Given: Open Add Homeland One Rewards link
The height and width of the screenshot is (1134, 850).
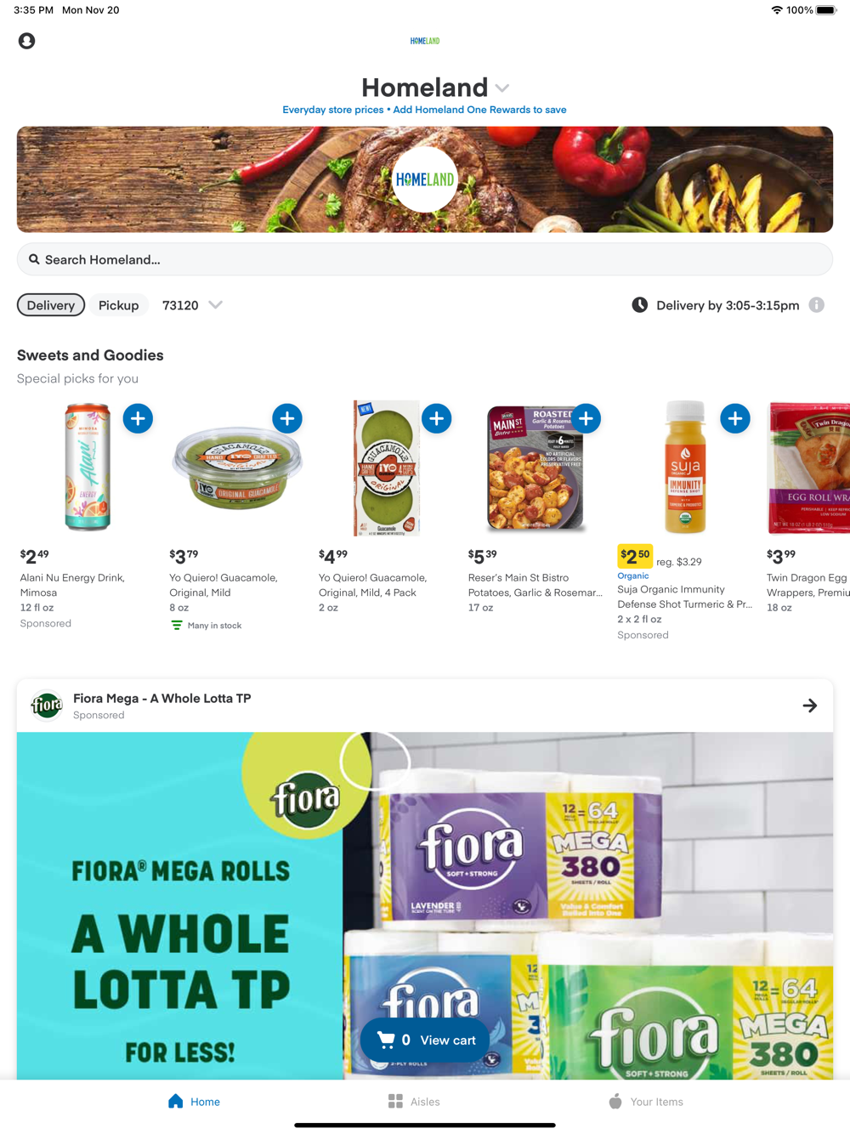Looking at the screenshot, I should (479, 110).
